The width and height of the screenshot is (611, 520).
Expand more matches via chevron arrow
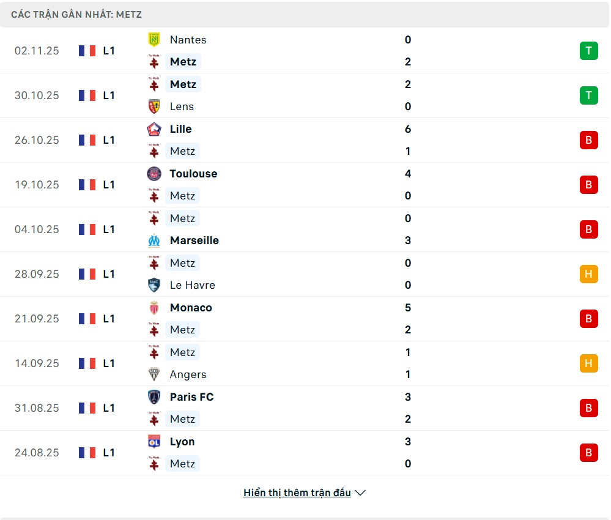(360, 493)
